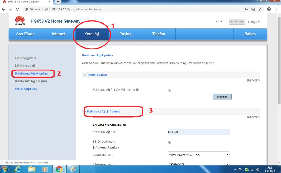281x173 pixels.
Task: Open WDS Köprüsü in the sidebar
Action: (x=26, y=89)
